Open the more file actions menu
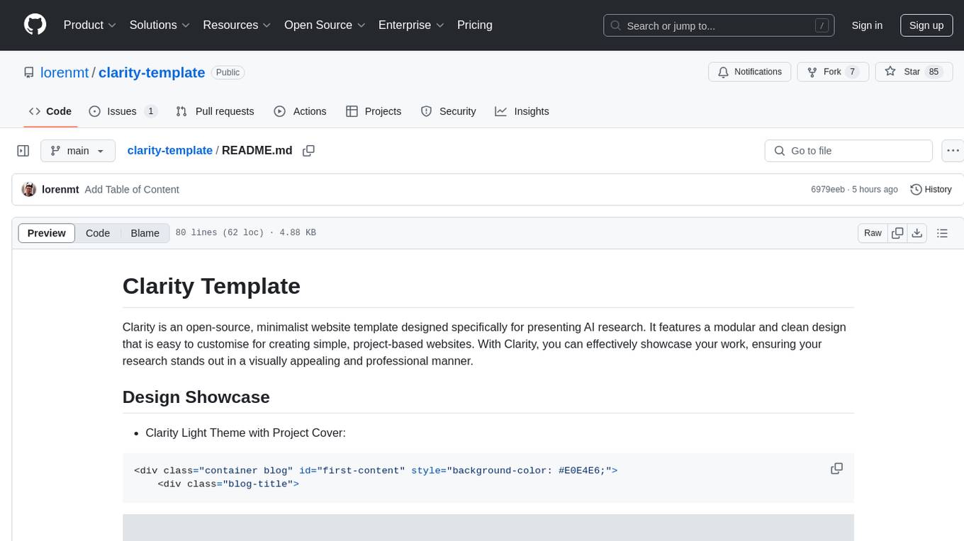The width and height of the screenshot is (964, 541). [x=953, y=151]
